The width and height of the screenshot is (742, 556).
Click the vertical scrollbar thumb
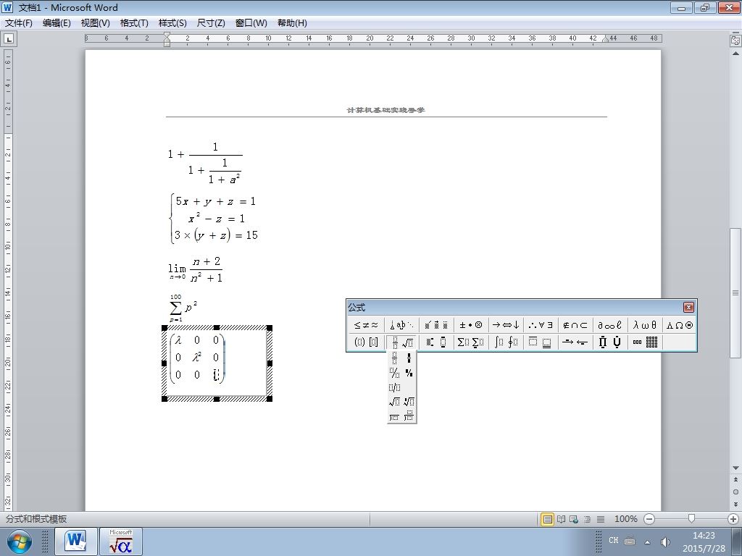[x=735, y=293]
